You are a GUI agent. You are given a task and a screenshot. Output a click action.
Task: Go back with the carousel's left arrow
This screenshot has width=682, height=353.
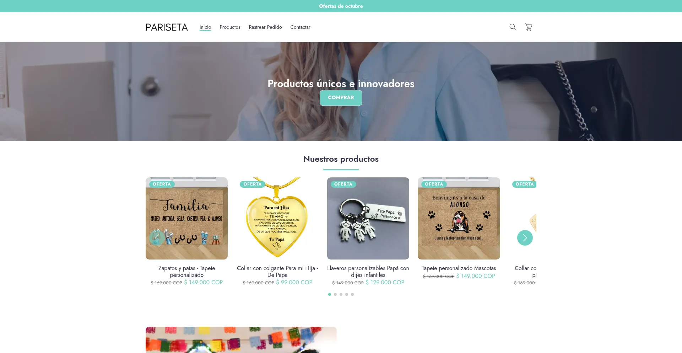(x=157, y=238)
